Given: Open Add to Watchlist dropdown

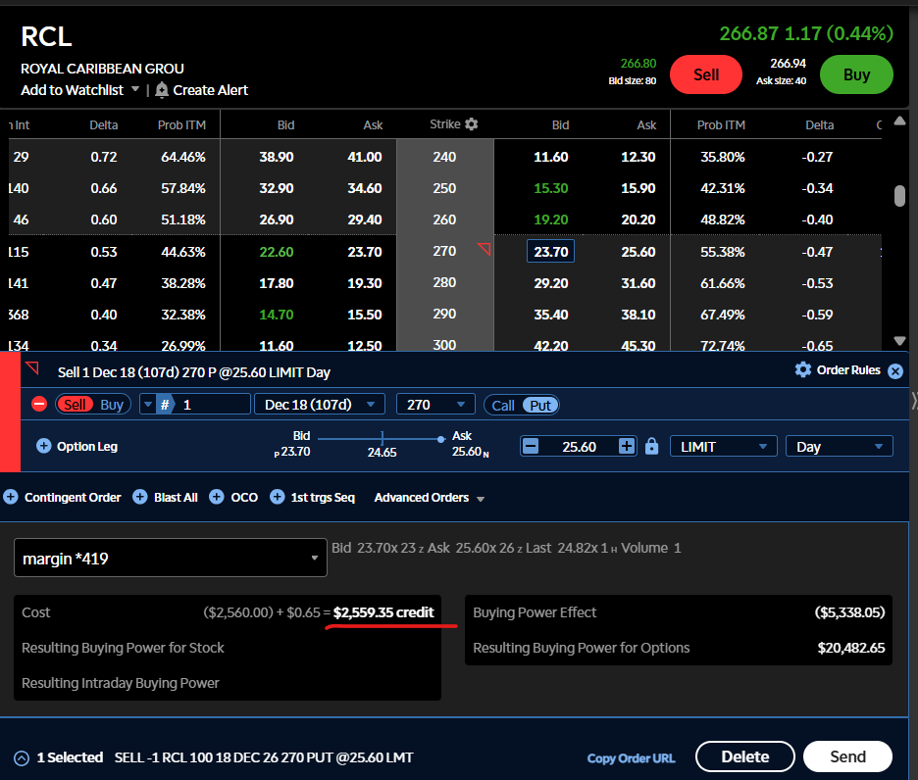Looking at the screenshot, I should [80, 90].
